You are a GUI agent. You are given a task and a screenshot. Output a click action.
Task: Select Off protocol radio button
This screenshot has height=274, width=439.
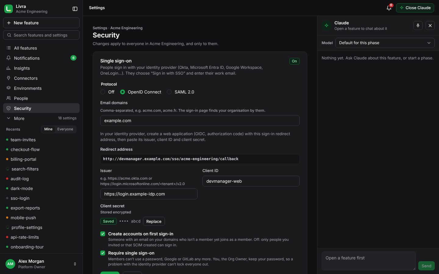(103, 92)
